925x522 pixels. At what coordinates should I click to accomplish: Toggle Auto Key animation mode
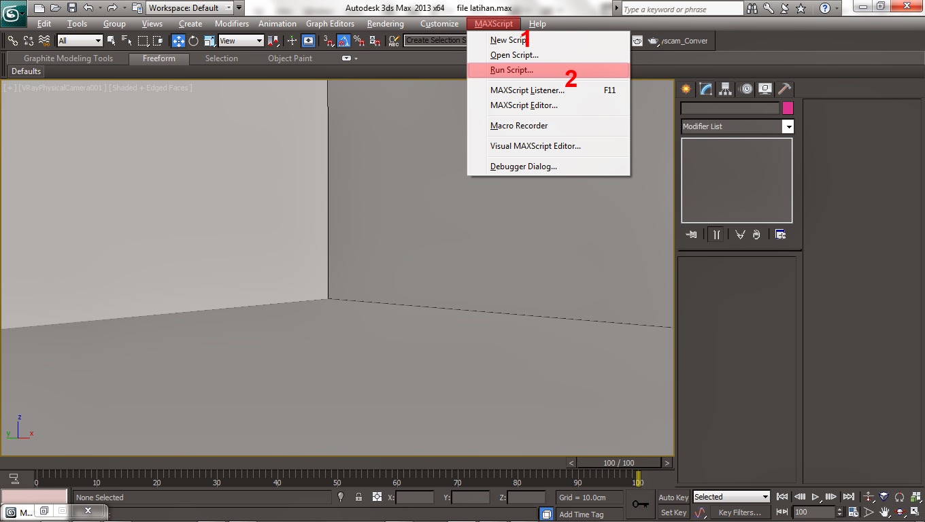point(673,497)
